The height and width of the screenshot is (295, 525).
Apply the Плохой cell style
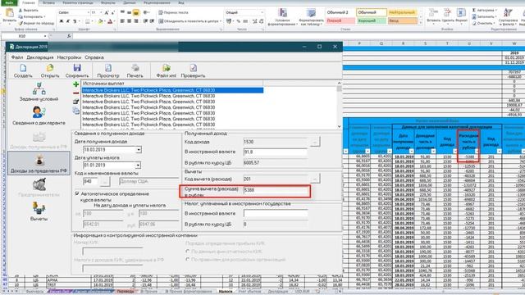(x=340, y=20)
